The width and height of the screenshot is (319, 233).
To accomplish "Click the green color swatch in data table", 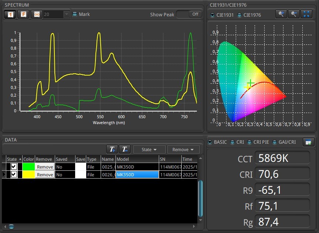I will [x=28, y=167].
